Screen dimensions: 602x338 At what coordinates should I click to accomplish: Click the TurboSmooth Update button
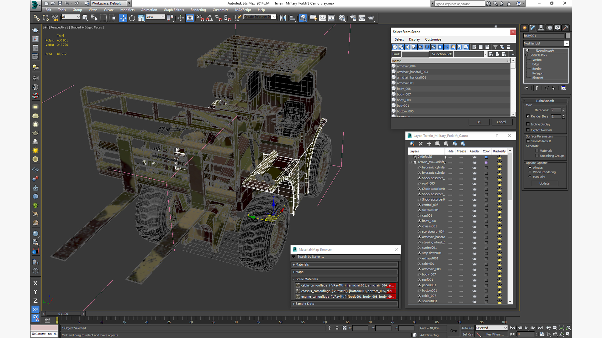544,183
